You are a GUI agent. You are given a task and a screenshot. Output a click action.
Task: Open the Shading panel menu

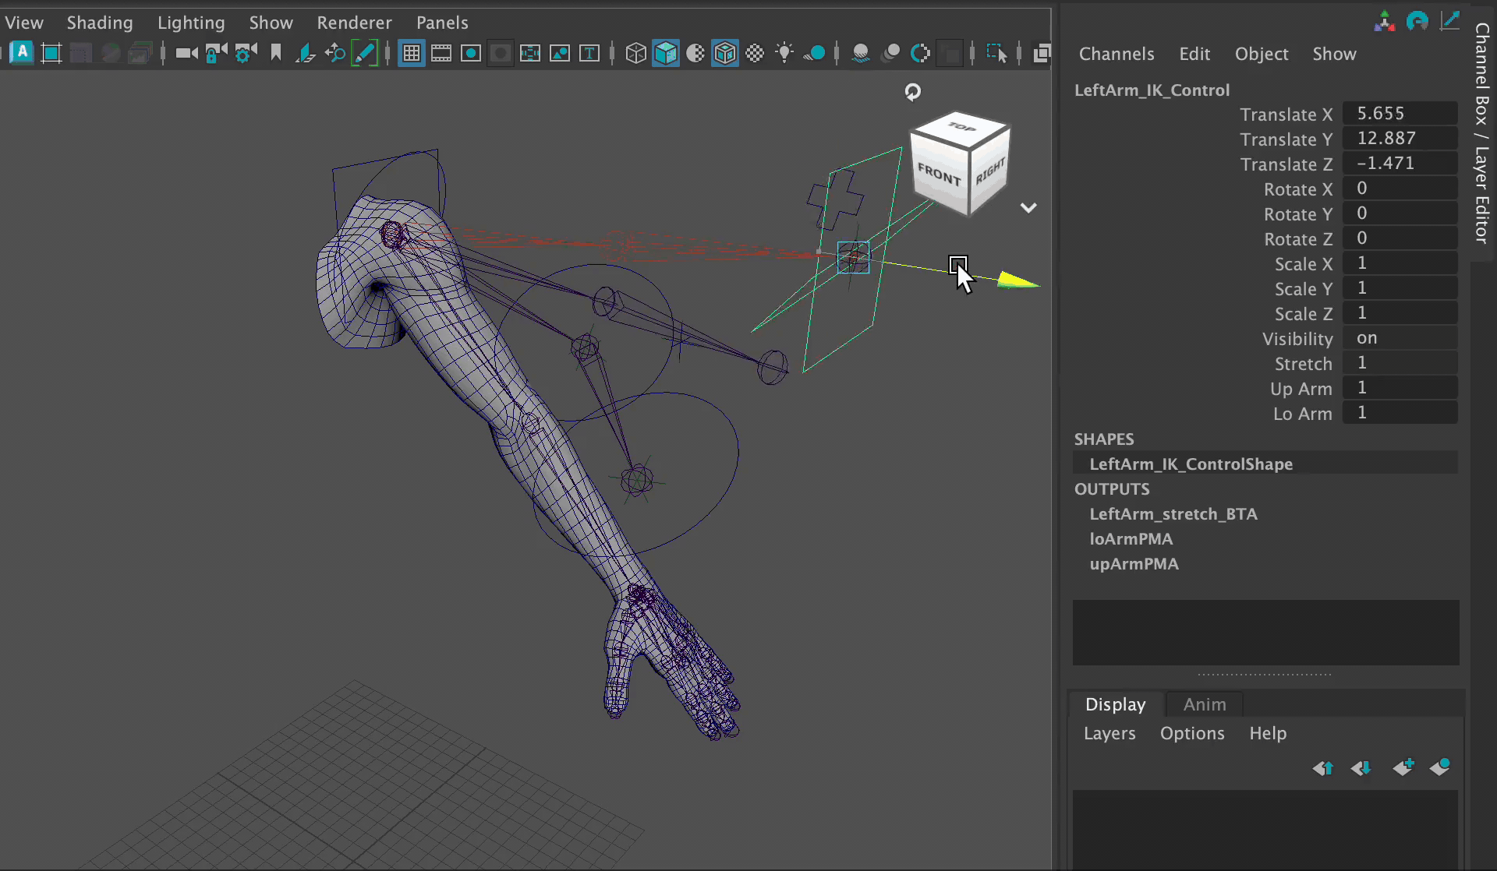coord(100,23)
